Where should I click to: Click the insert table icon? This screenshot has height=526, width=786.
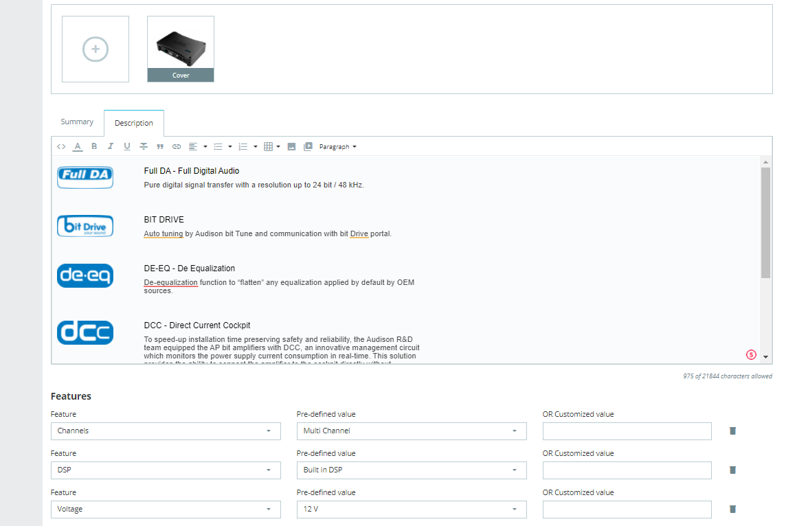click(x=268, y=147)
